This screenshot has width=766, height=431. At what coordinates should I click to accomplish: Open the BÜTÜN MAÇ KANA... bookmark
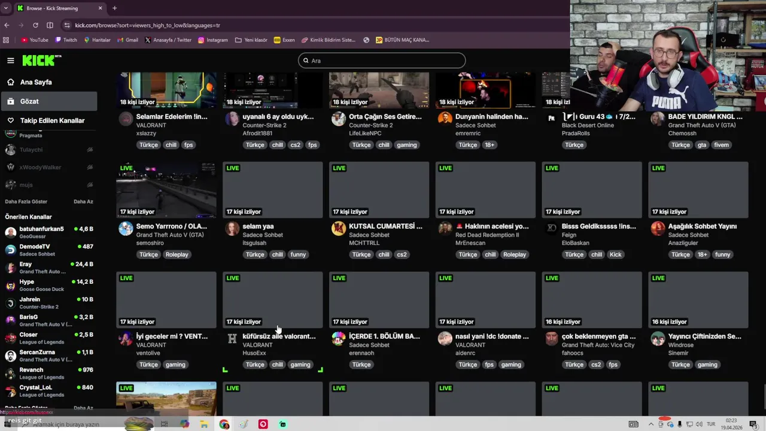pos(402,40)
